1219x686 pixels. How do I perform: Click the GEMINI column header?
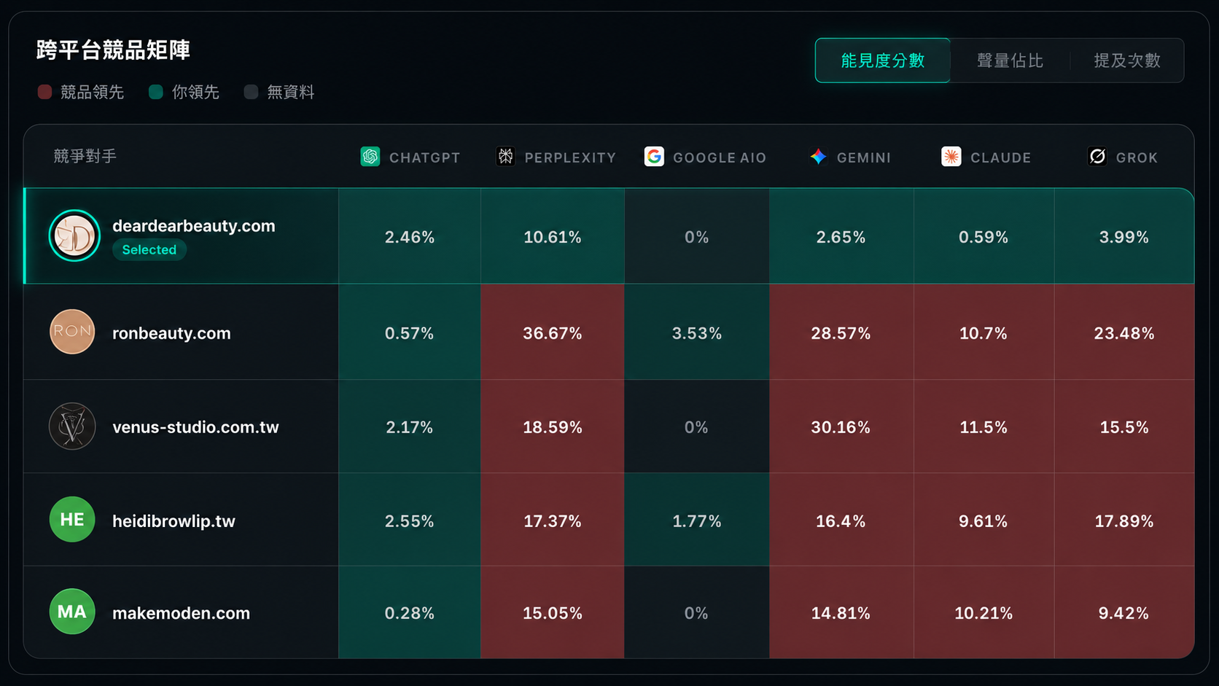click(850, 157)
